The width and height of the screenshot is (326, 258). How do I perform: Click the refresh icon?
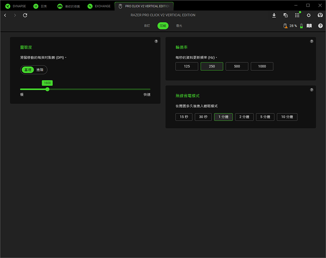(x=25, y=15)
